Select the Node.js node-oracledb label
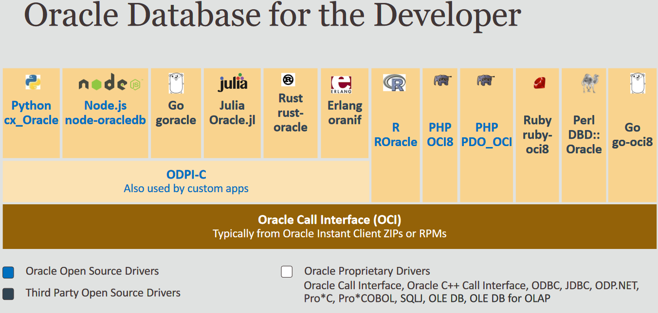This screenshot has height=313, width=658. pyautogui.click(x=106, y=113)
